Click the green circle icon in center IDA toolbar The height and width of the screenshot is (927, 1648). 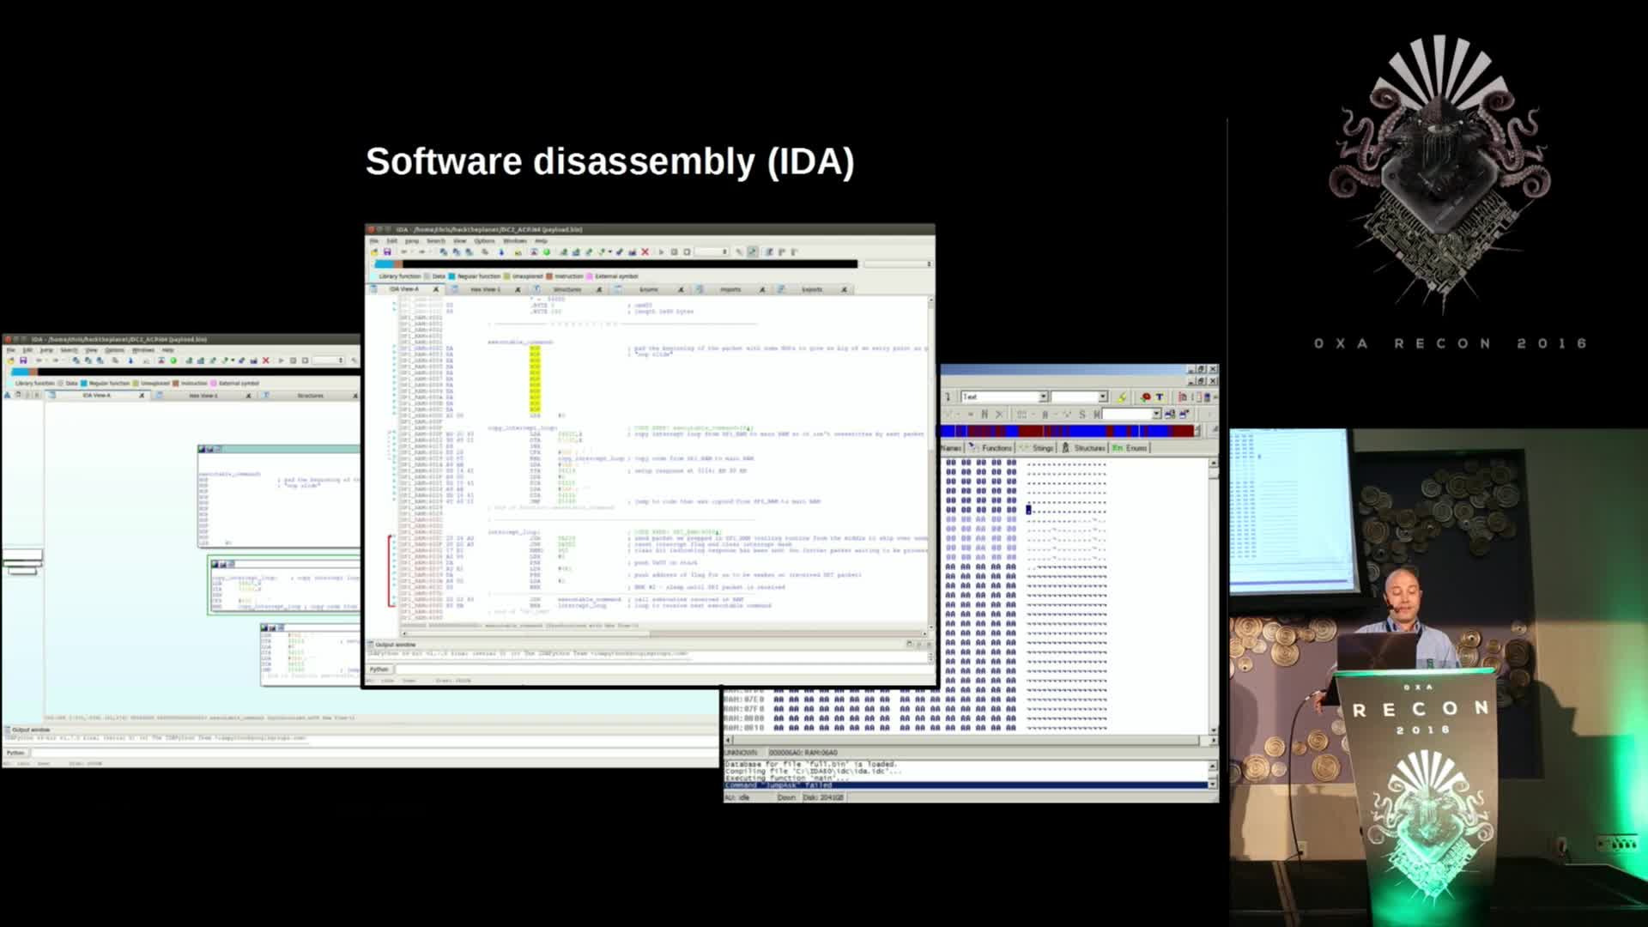[547, 251]
